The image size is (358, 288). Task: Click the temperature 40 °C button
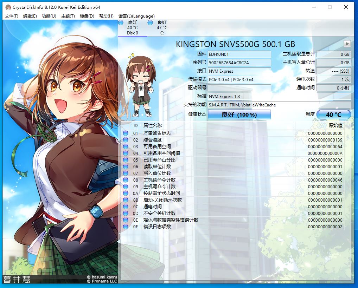(x=334, y=114)
